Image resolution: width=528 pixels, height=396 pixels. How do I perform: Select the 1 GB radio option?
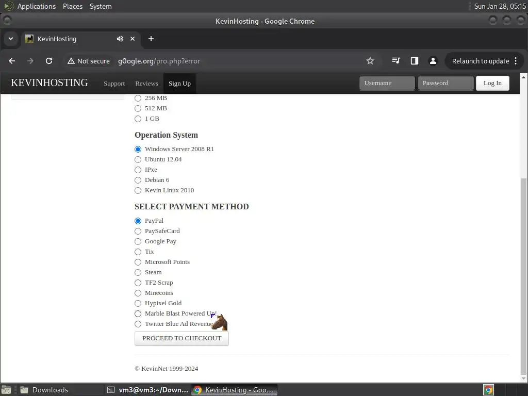138,119
